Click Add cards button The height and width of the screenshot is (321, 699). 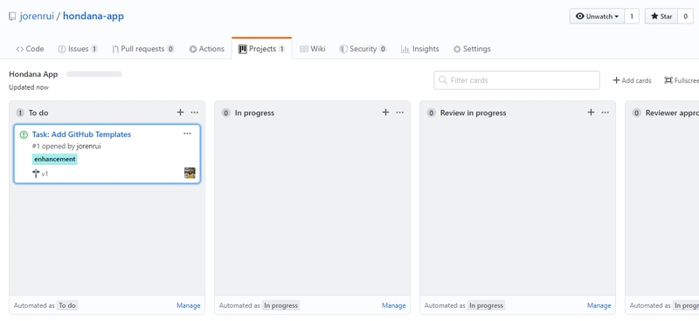[x=632, y=80]
